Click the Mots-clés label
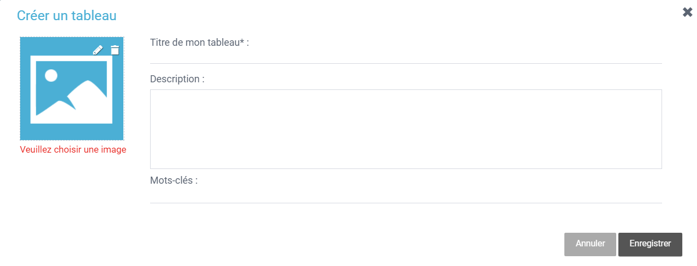Screen dimensions: 697x266 [x=174, y=180]
